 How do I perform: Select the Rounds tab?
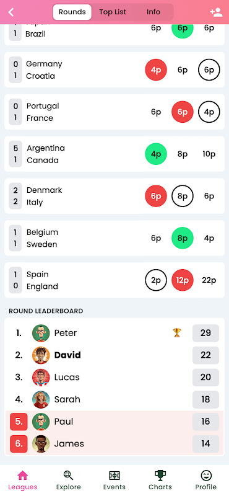point(72,12)
